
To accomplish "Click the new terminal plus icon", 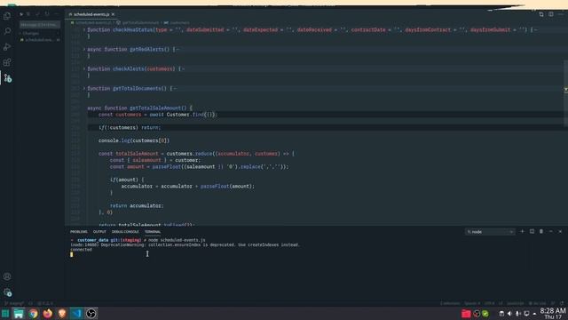I will coord(522,231).
